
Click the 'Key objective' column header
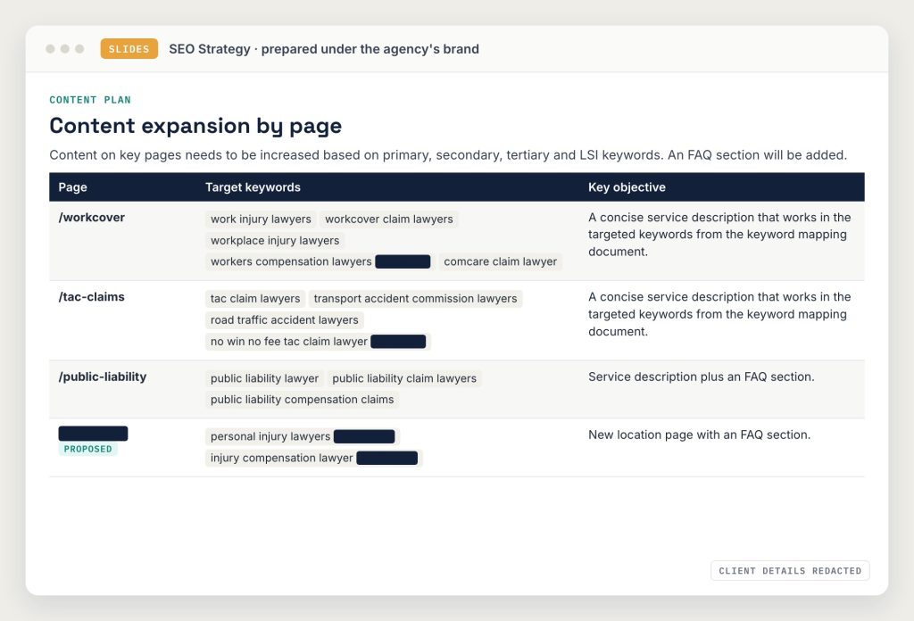[627, 187]
